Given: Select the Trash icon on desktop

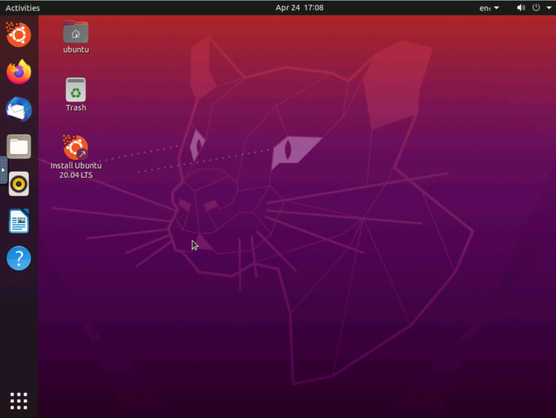Looking at the screenshot, I should (76, 91).
